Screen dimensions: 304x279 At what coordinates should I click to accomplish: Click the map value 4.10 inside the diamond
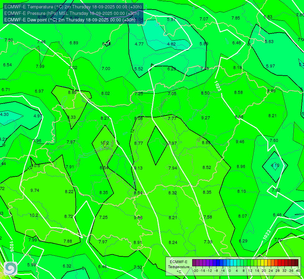click(275, 165)
